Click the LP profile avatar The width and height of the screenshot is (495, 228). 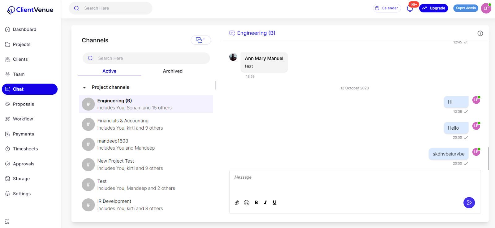click(486, 8)
